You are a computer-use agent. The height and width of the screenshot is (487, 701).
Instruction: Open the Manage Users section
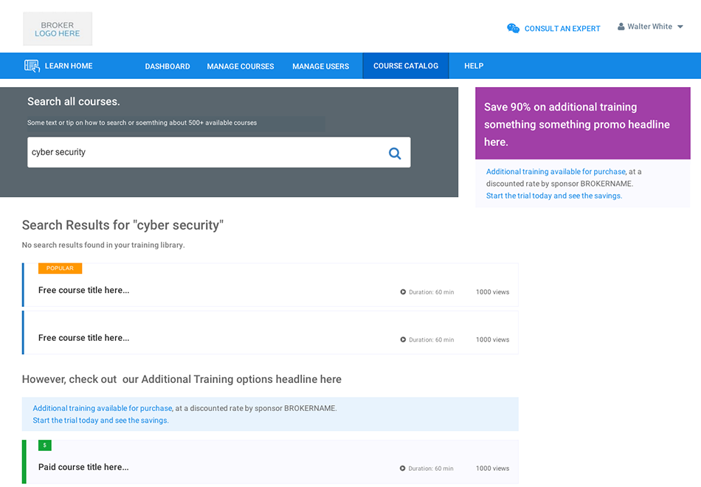320,66
